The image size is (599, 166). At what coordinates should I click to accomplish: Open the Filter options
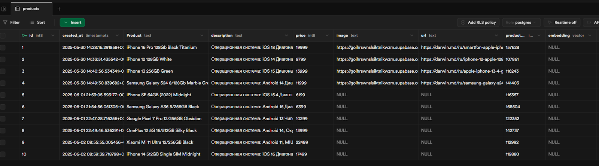(x=12, y=22)
